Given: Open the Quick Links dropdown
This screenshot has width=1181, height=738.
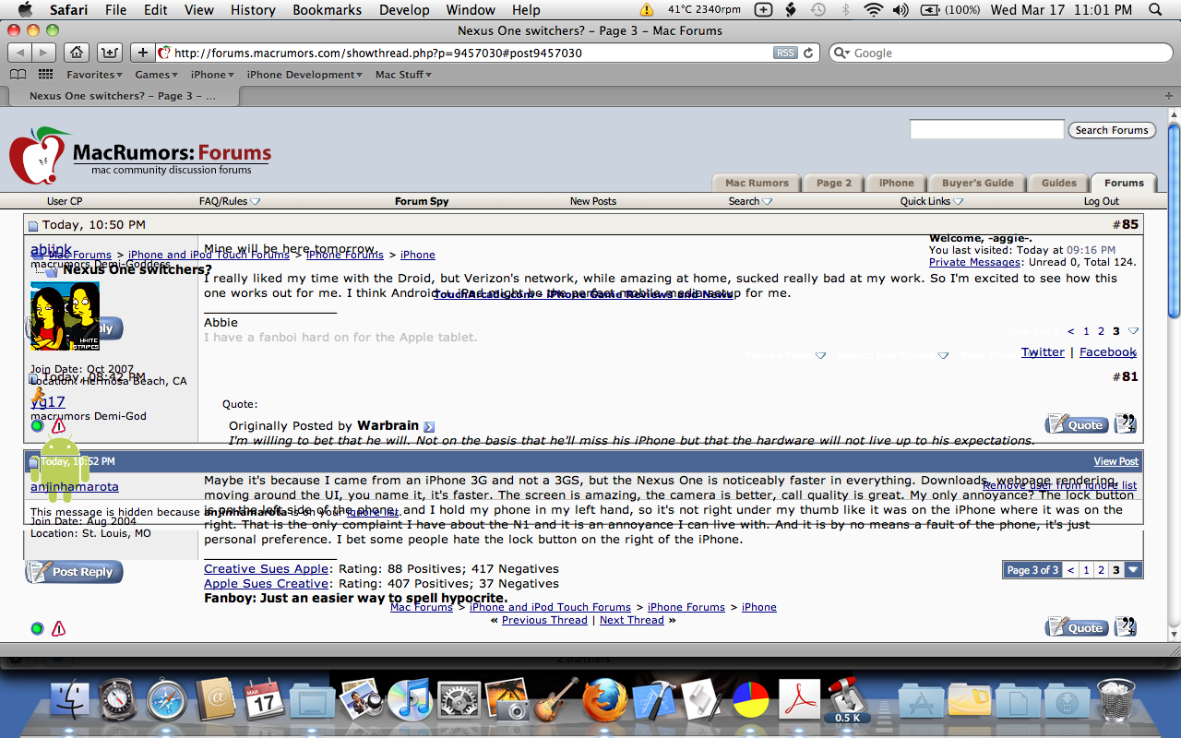Looking at the screenshot, I should pyautogui.click(x=932, y=201).
